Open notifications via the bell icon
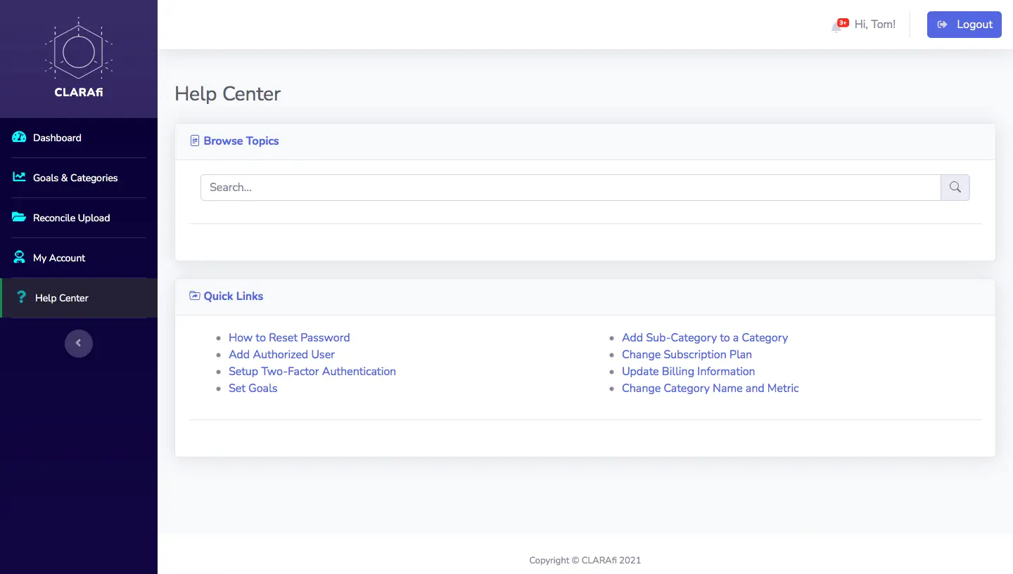Screen dimensions: 1013x574 pyautogui.click(x=836, y=26)
